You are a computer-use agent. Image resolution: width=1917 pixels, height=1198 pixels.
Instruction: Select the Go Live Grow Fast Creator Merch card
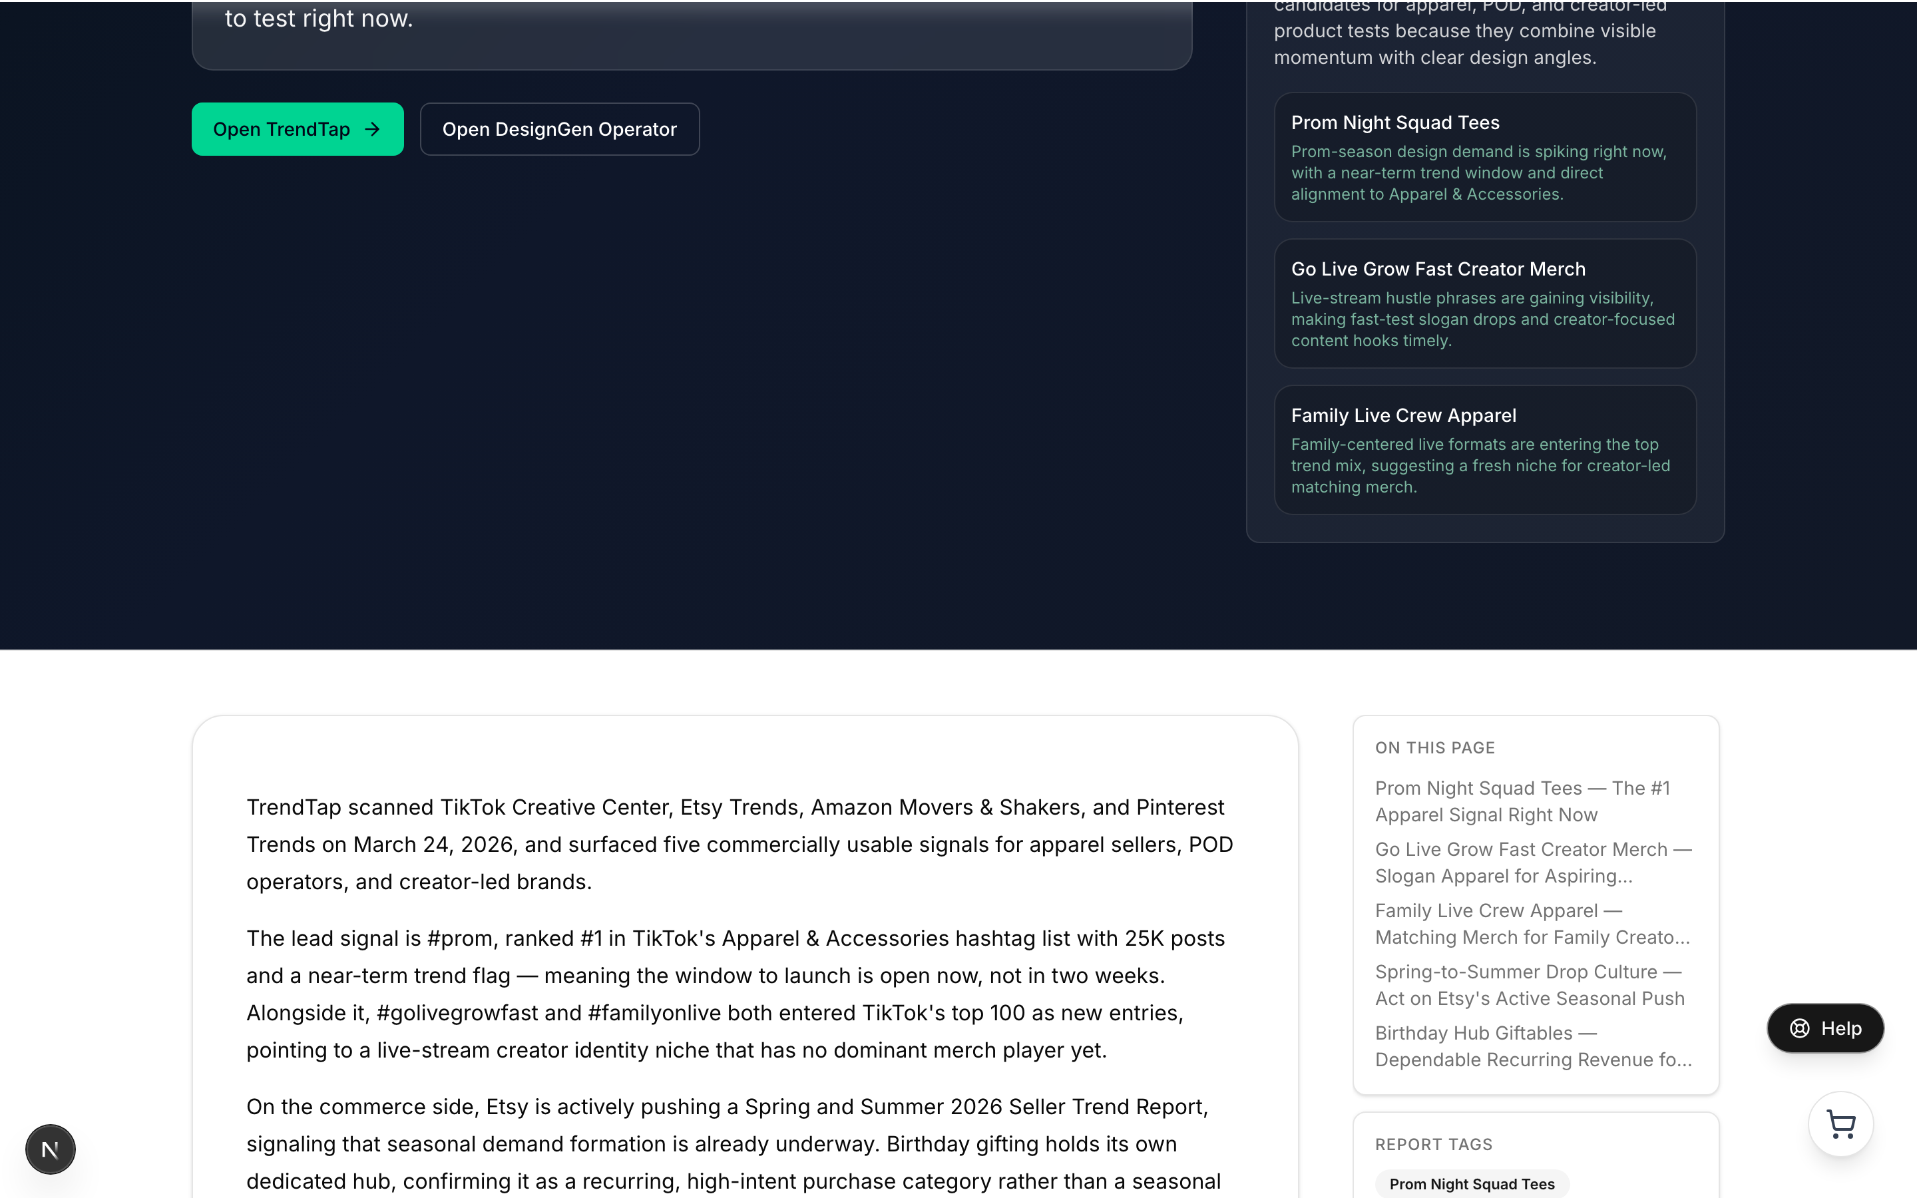tap(1484, 304)
